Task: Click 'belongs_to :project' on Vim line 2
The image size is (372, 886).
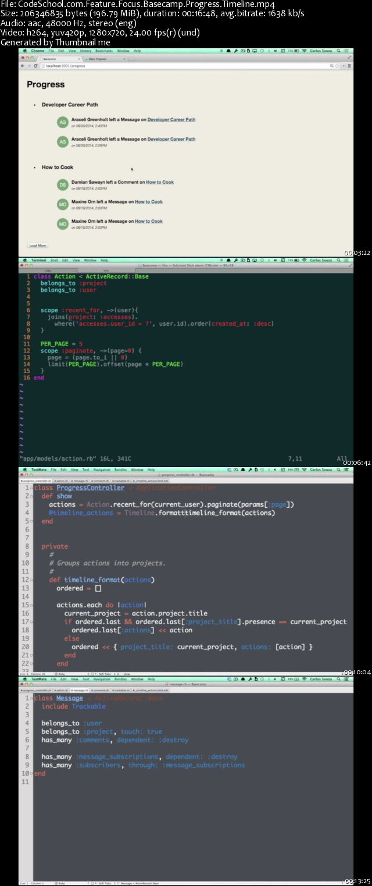Action: pyautogui.click(x=74, y=283)
